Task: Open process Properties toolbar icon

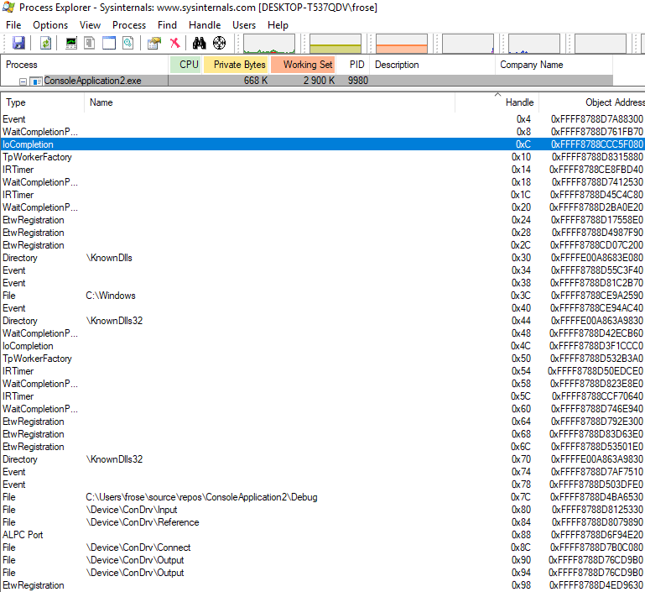Action: coord(154,43)
